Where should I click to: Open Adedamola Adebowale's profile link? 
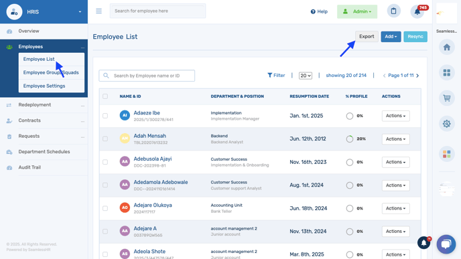coord(161,182)
